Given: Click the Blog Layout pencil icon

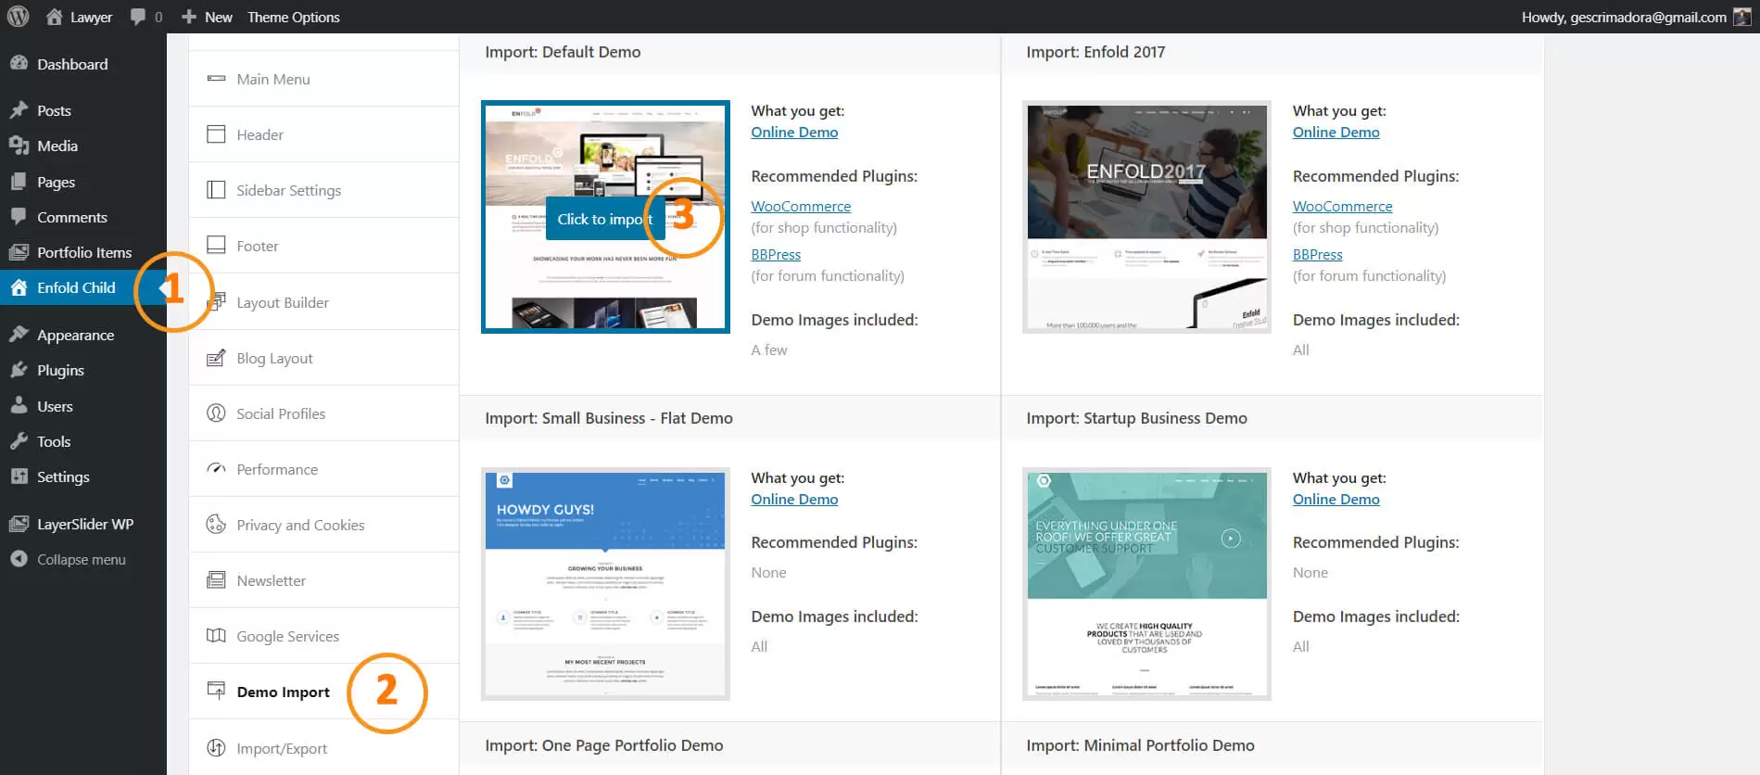Looking at the screenshot, I should (216, 358).
